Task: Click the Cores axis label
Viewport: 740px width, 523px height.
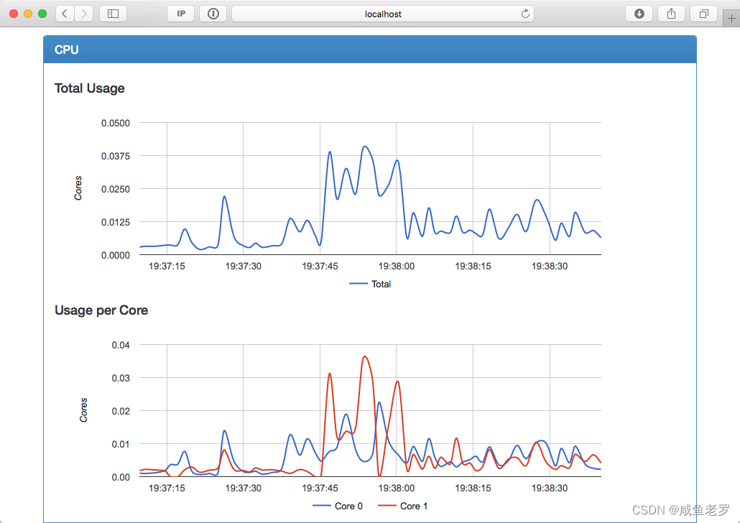Action: click(79, 188)
